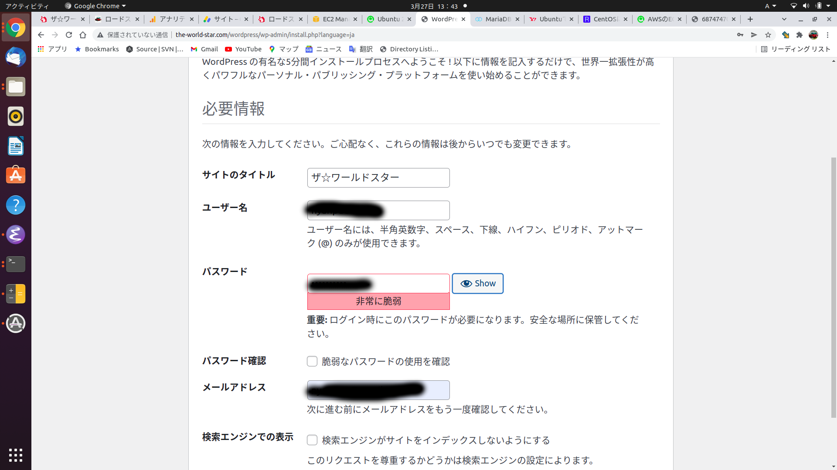Open the Directory Listing bookmark
The height and width of the screenshot is (470, 837).
click(x=409, y=49)
